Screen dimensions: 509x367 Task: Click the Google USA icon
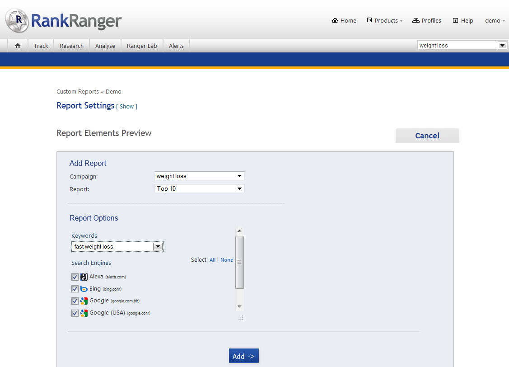(x=84, y=313)
